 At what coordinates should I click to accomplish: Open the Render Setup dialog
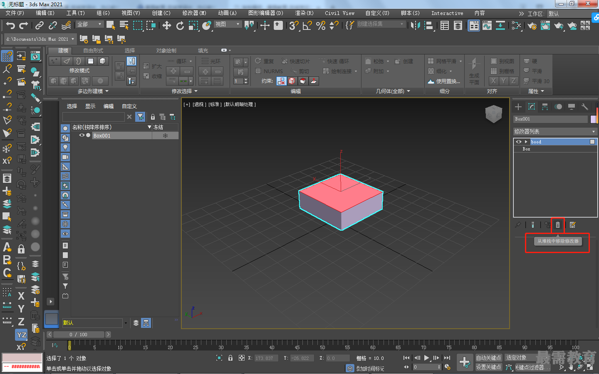tap(532, 26)
